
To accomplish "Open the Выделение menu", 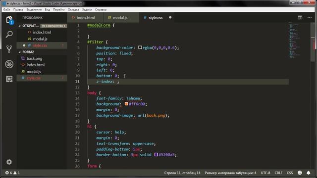I will [x=34, y=9].
